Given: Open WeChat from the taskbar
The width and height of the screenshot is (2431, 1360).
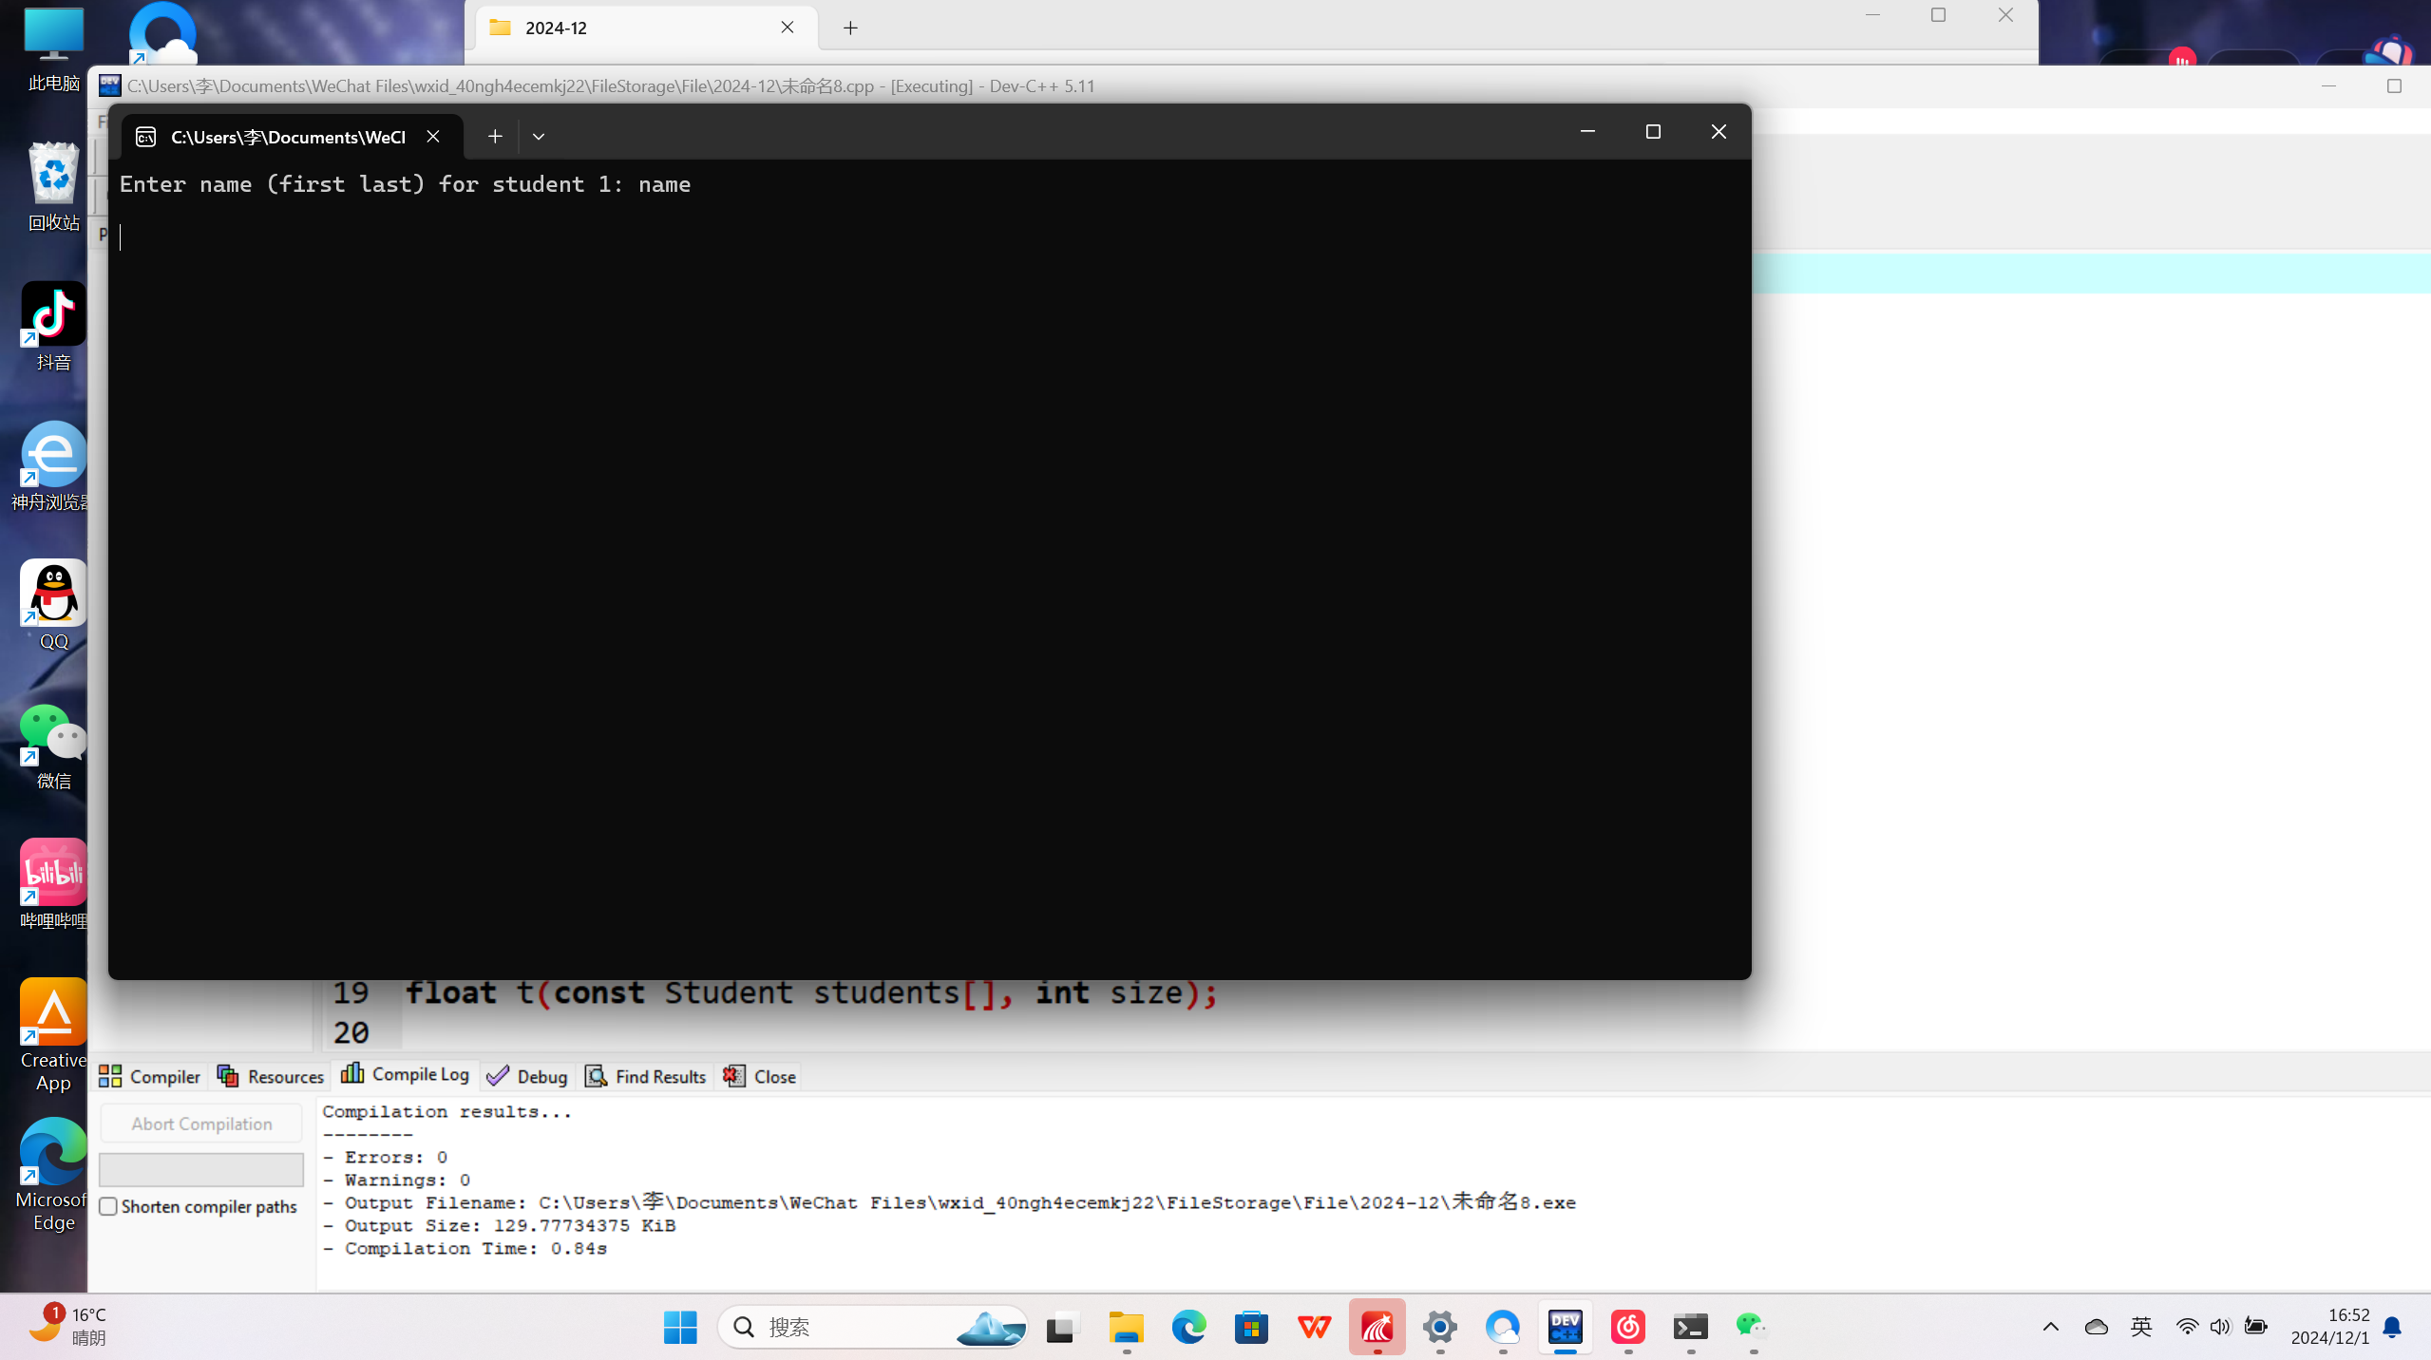Looking at the screenshot, I should [x=1751, y=1327].
